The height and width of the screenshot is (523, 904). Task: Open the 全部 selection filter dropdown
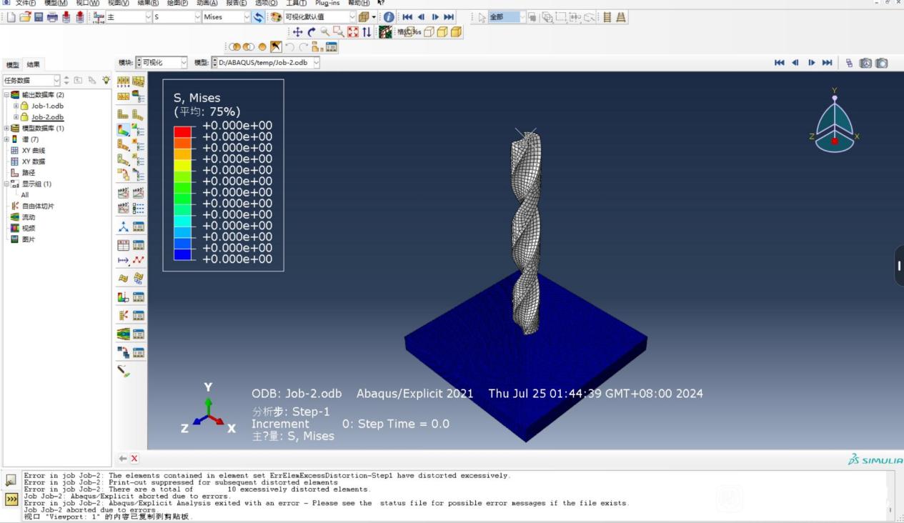click(x=507, y=17)
